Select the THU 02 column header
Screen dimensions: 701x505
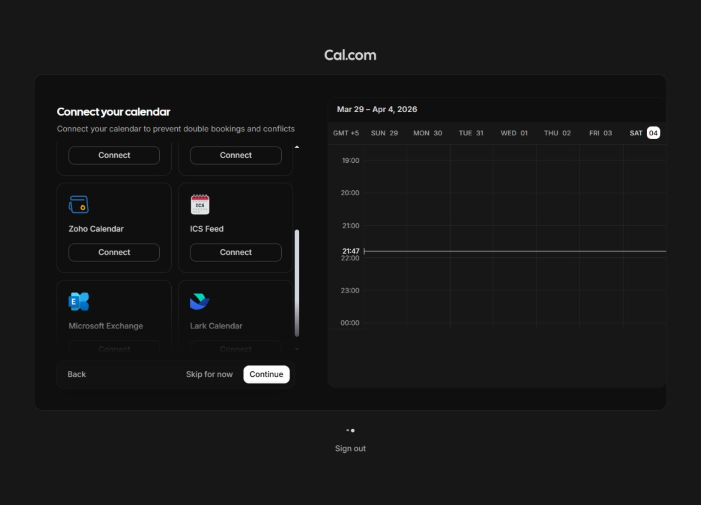[557, 133]
